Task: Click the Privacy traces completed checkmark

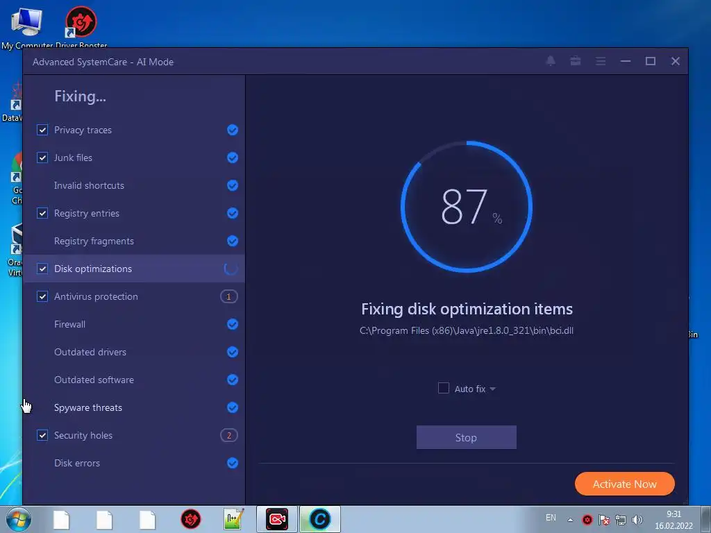Action: point(232,130)
